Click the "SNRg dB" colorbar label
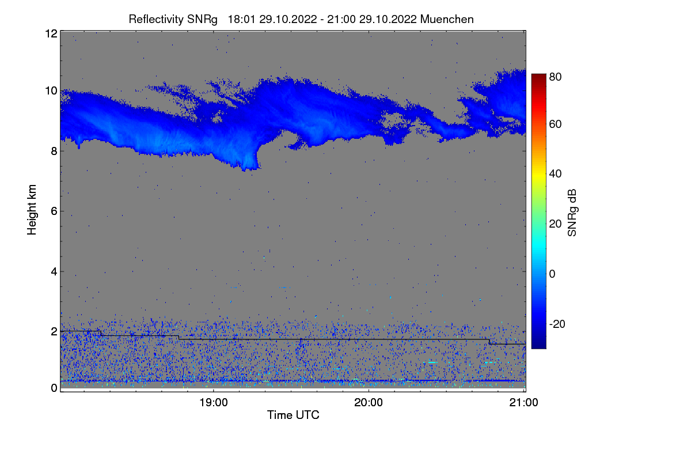691x461 pixels. coord(572,212)
